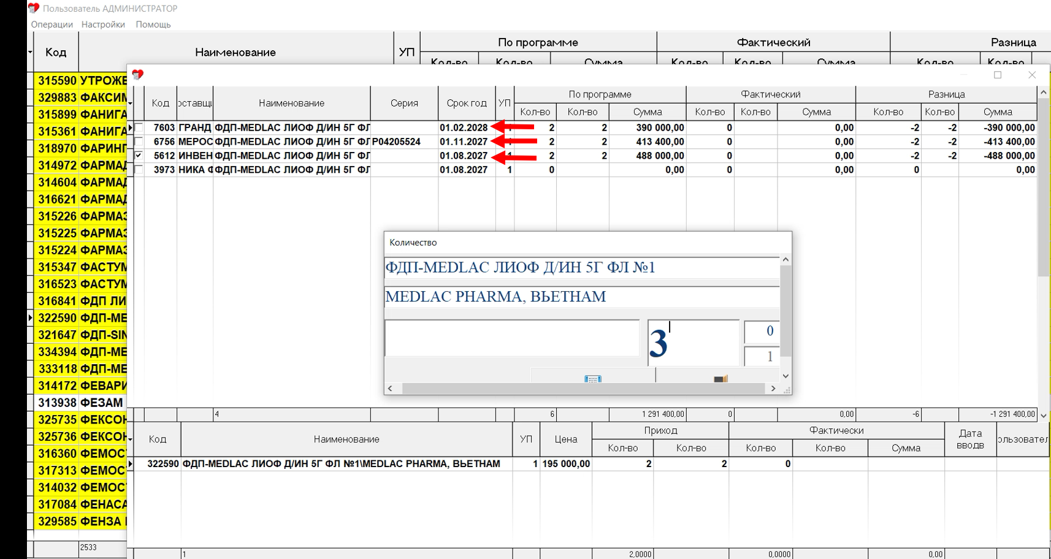Screen dimensions: 1051x559
Task: Open the receipts table column selector arrow
Action: [x=130, y=439]
